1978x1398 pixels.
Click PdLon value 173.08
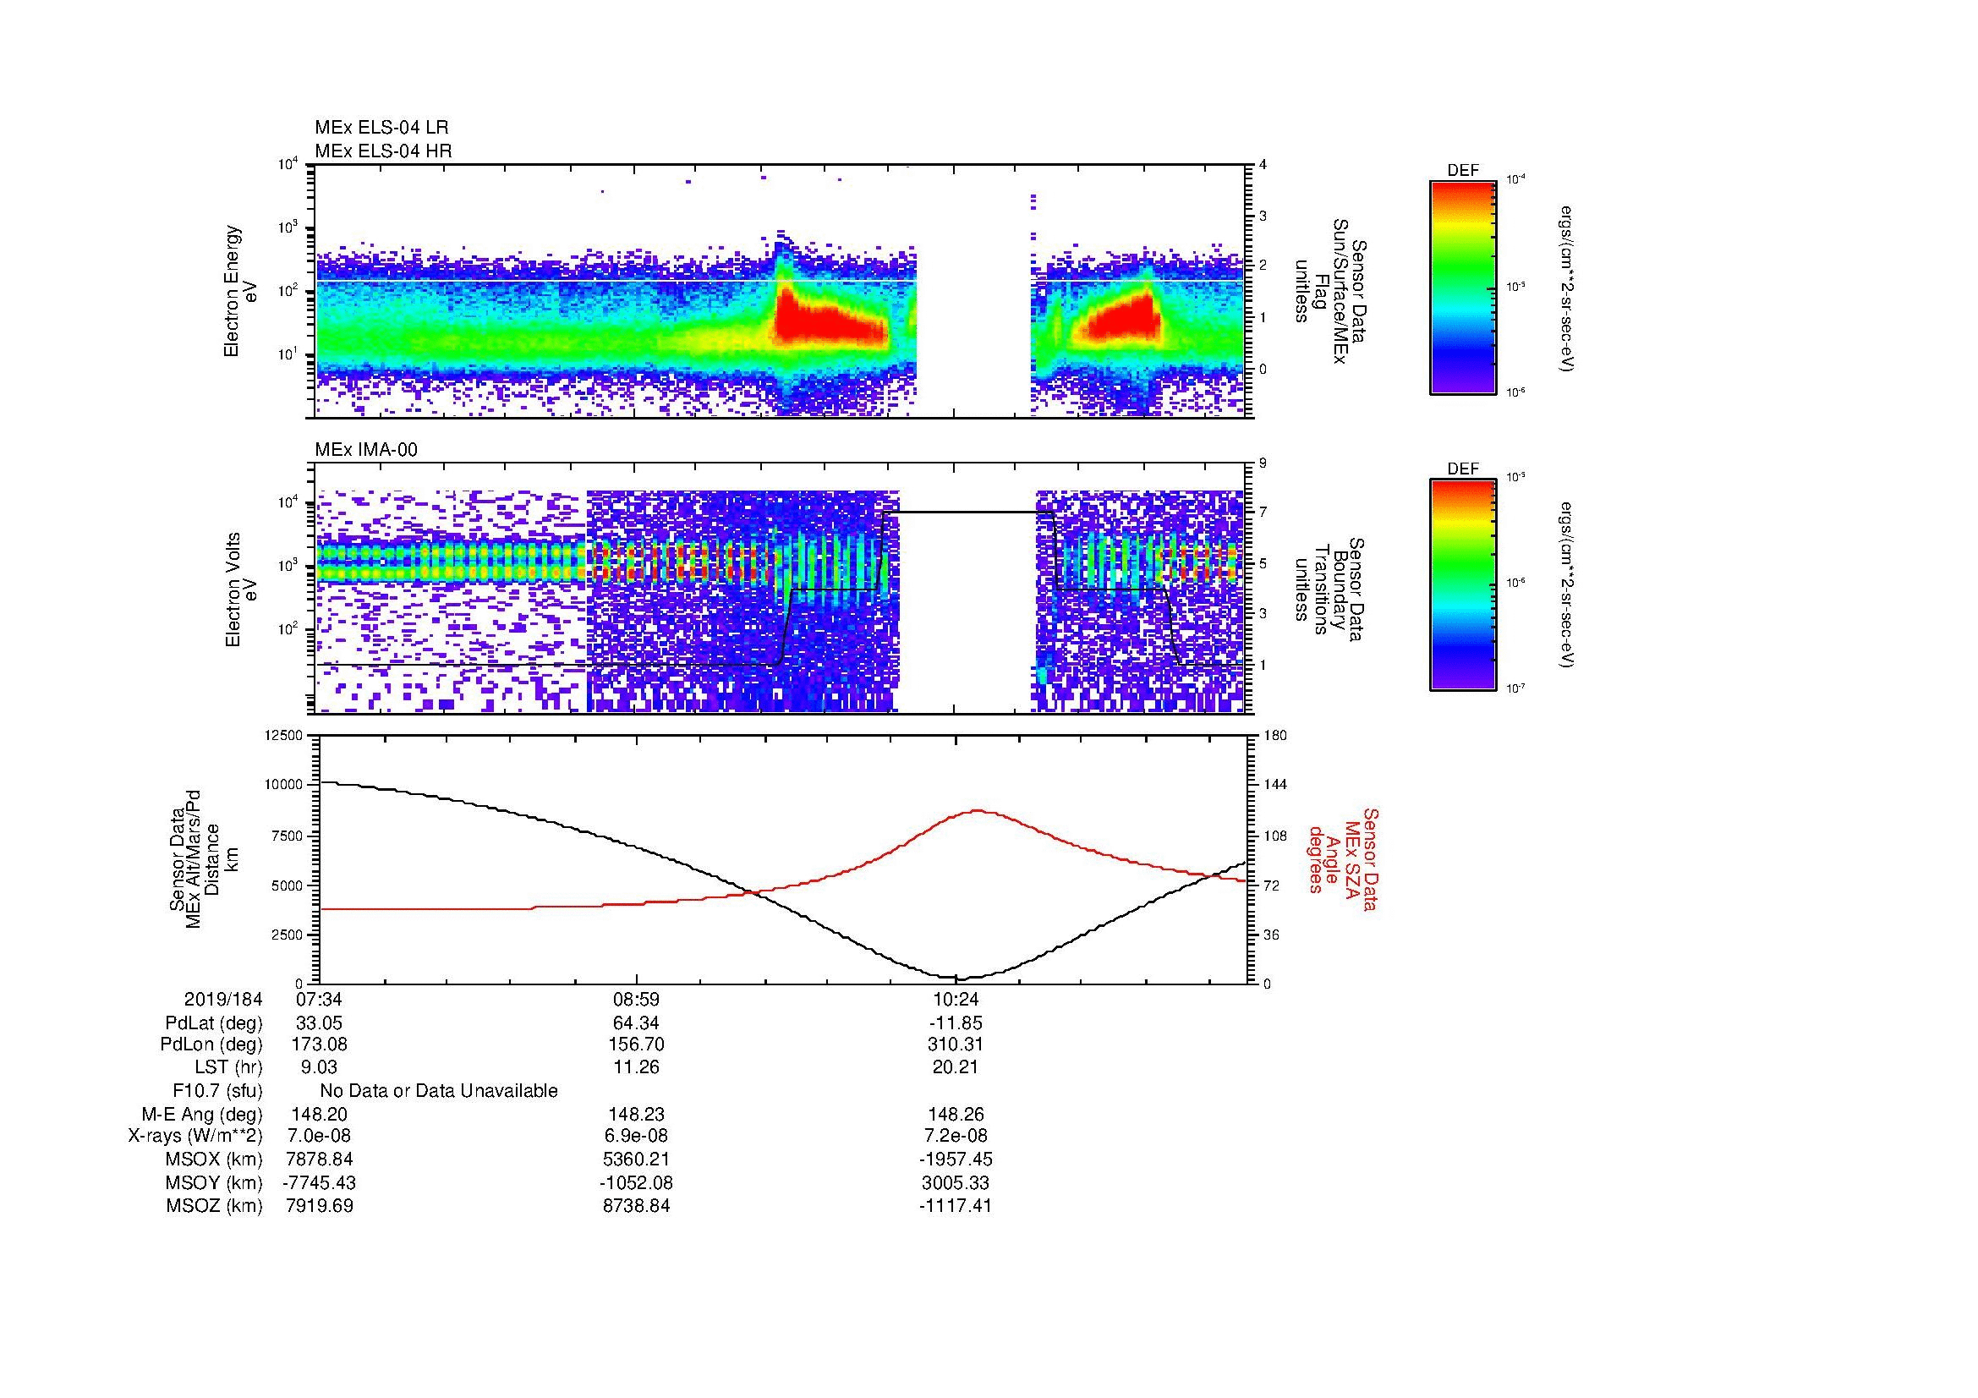320,1044
